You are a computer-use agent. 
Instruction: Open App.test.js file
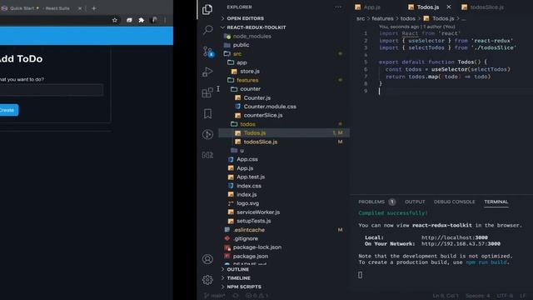click(251, 177)
